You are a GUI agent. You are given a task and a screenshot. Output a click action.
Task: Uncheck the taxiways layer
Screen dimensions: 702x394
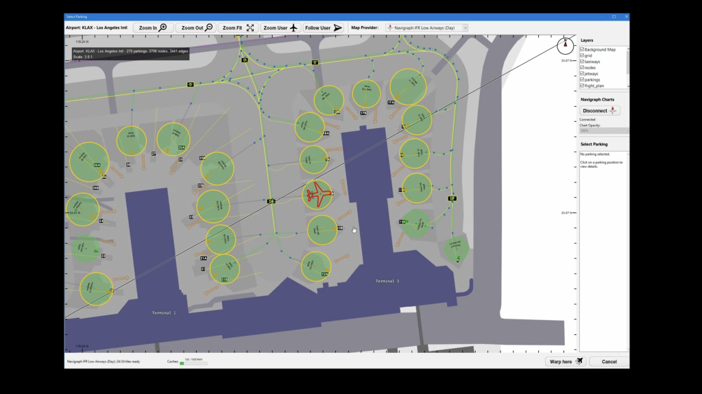tap(583, 62)
